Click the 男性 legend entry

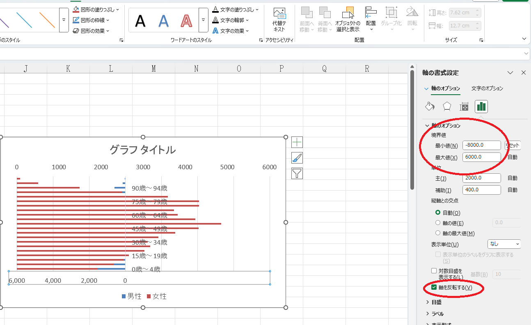[131, 296]
